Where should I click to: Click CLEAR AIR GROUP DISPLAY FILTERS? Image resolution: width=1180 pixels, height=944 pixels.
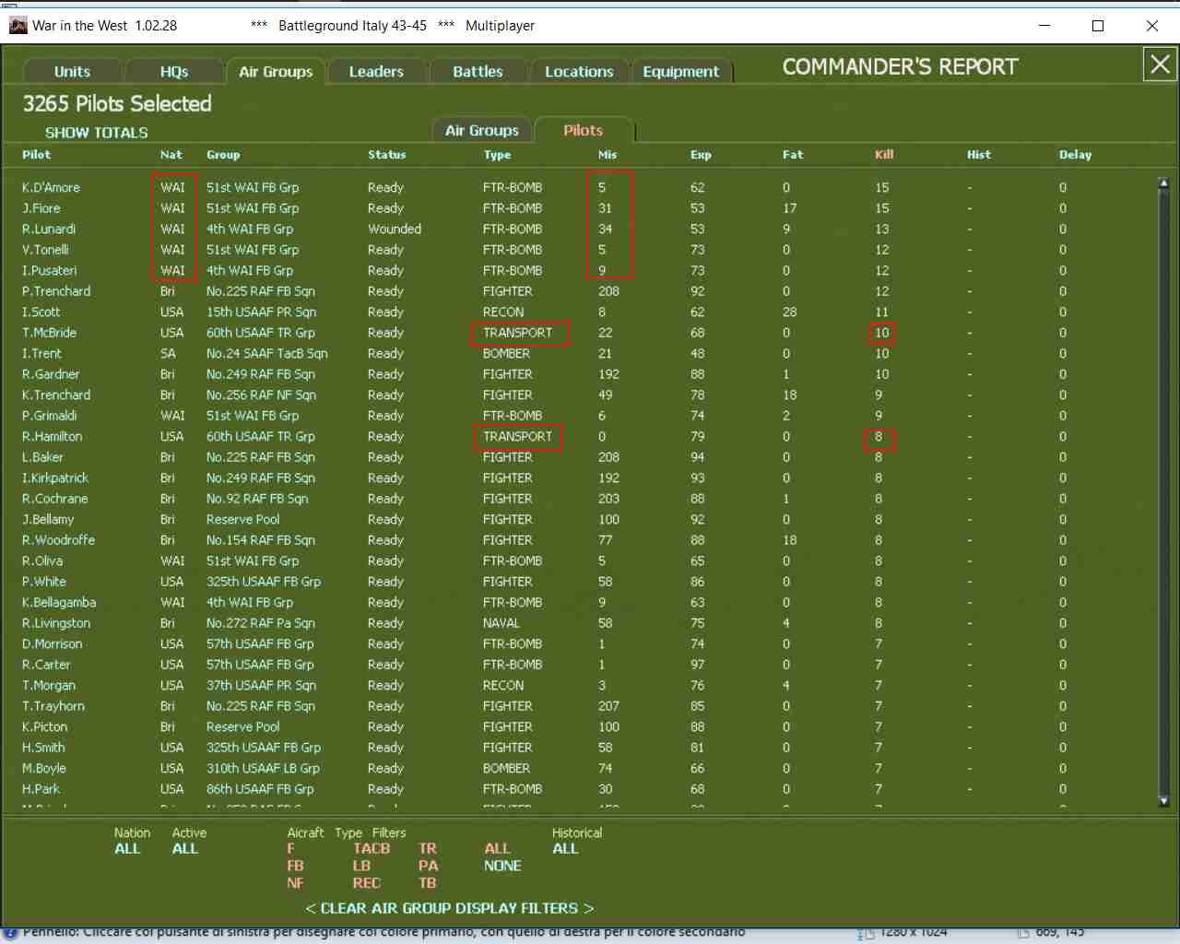pyautogui.click(x=450, y=908)
